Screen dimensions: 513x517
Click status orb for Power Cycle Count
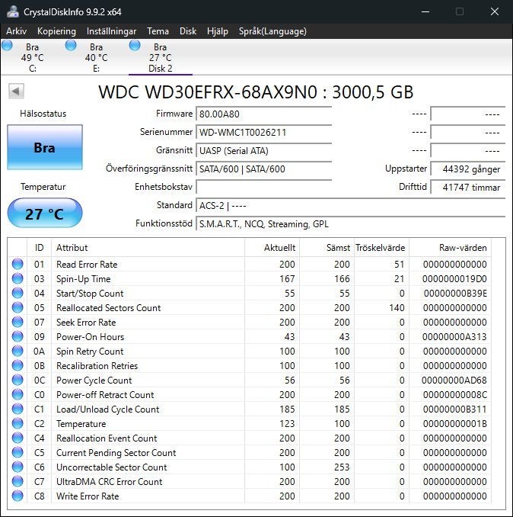pyautogui.click(x=18, y=380)
